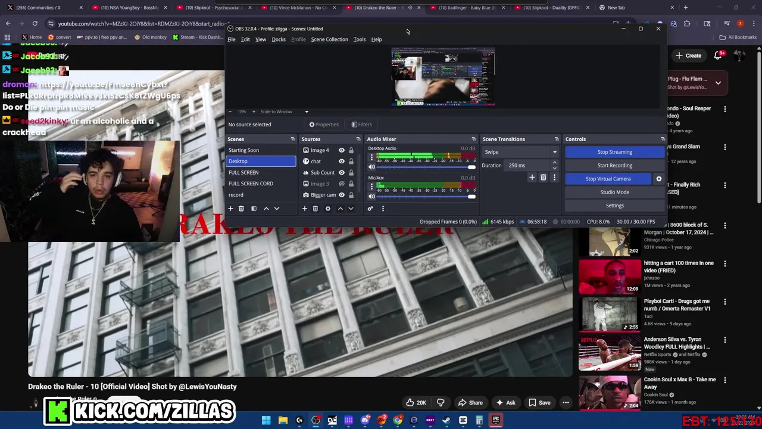Screen dimensions: 762x429
Task: Open OBS Docks menu
Action: (x=279, y=39)
